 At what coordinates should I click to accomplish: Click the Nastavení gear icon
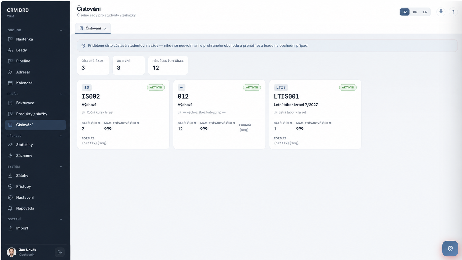point(10,198)
